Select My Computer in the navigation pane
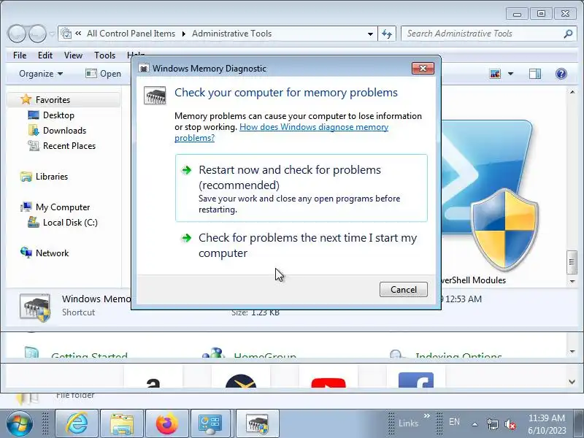 [x=63, y=207]
